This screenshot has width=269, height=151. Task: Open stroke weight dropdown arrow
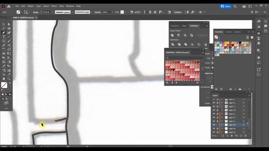52,12
